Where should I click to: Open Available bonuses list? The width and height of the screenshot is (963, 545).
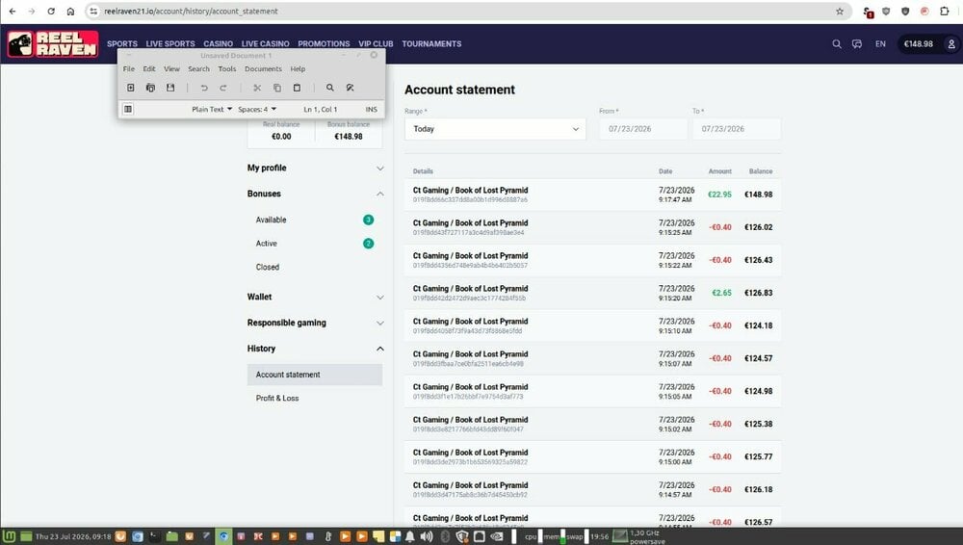tap(315, 220)
